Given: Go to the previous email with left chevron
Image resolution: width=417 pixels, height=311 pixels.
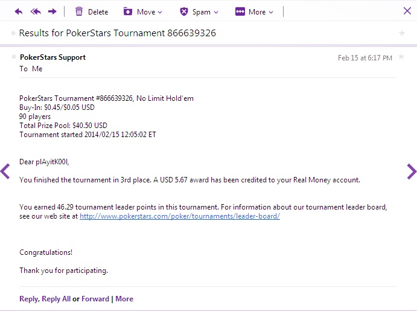Looking at the screenshot, I should [x=5, y=172].
